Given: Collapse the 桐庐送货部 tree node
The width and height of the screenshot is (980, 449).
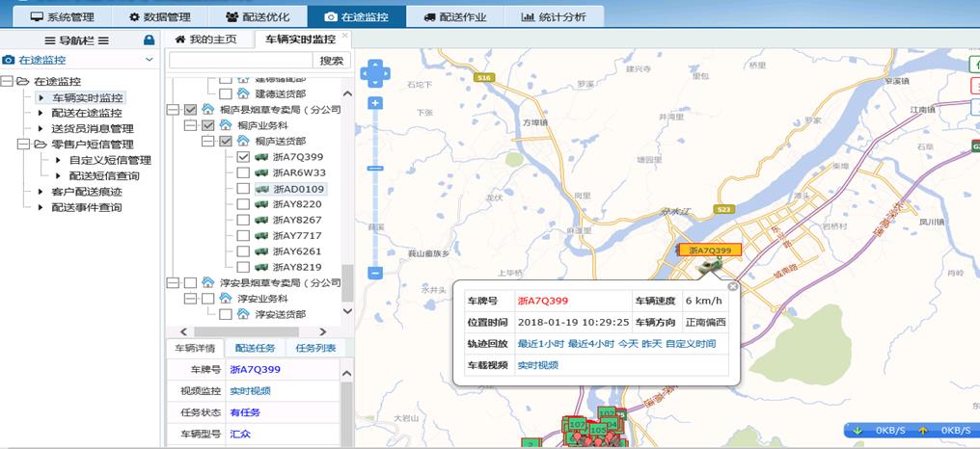Looking at the screenshot, I should 207,142.
